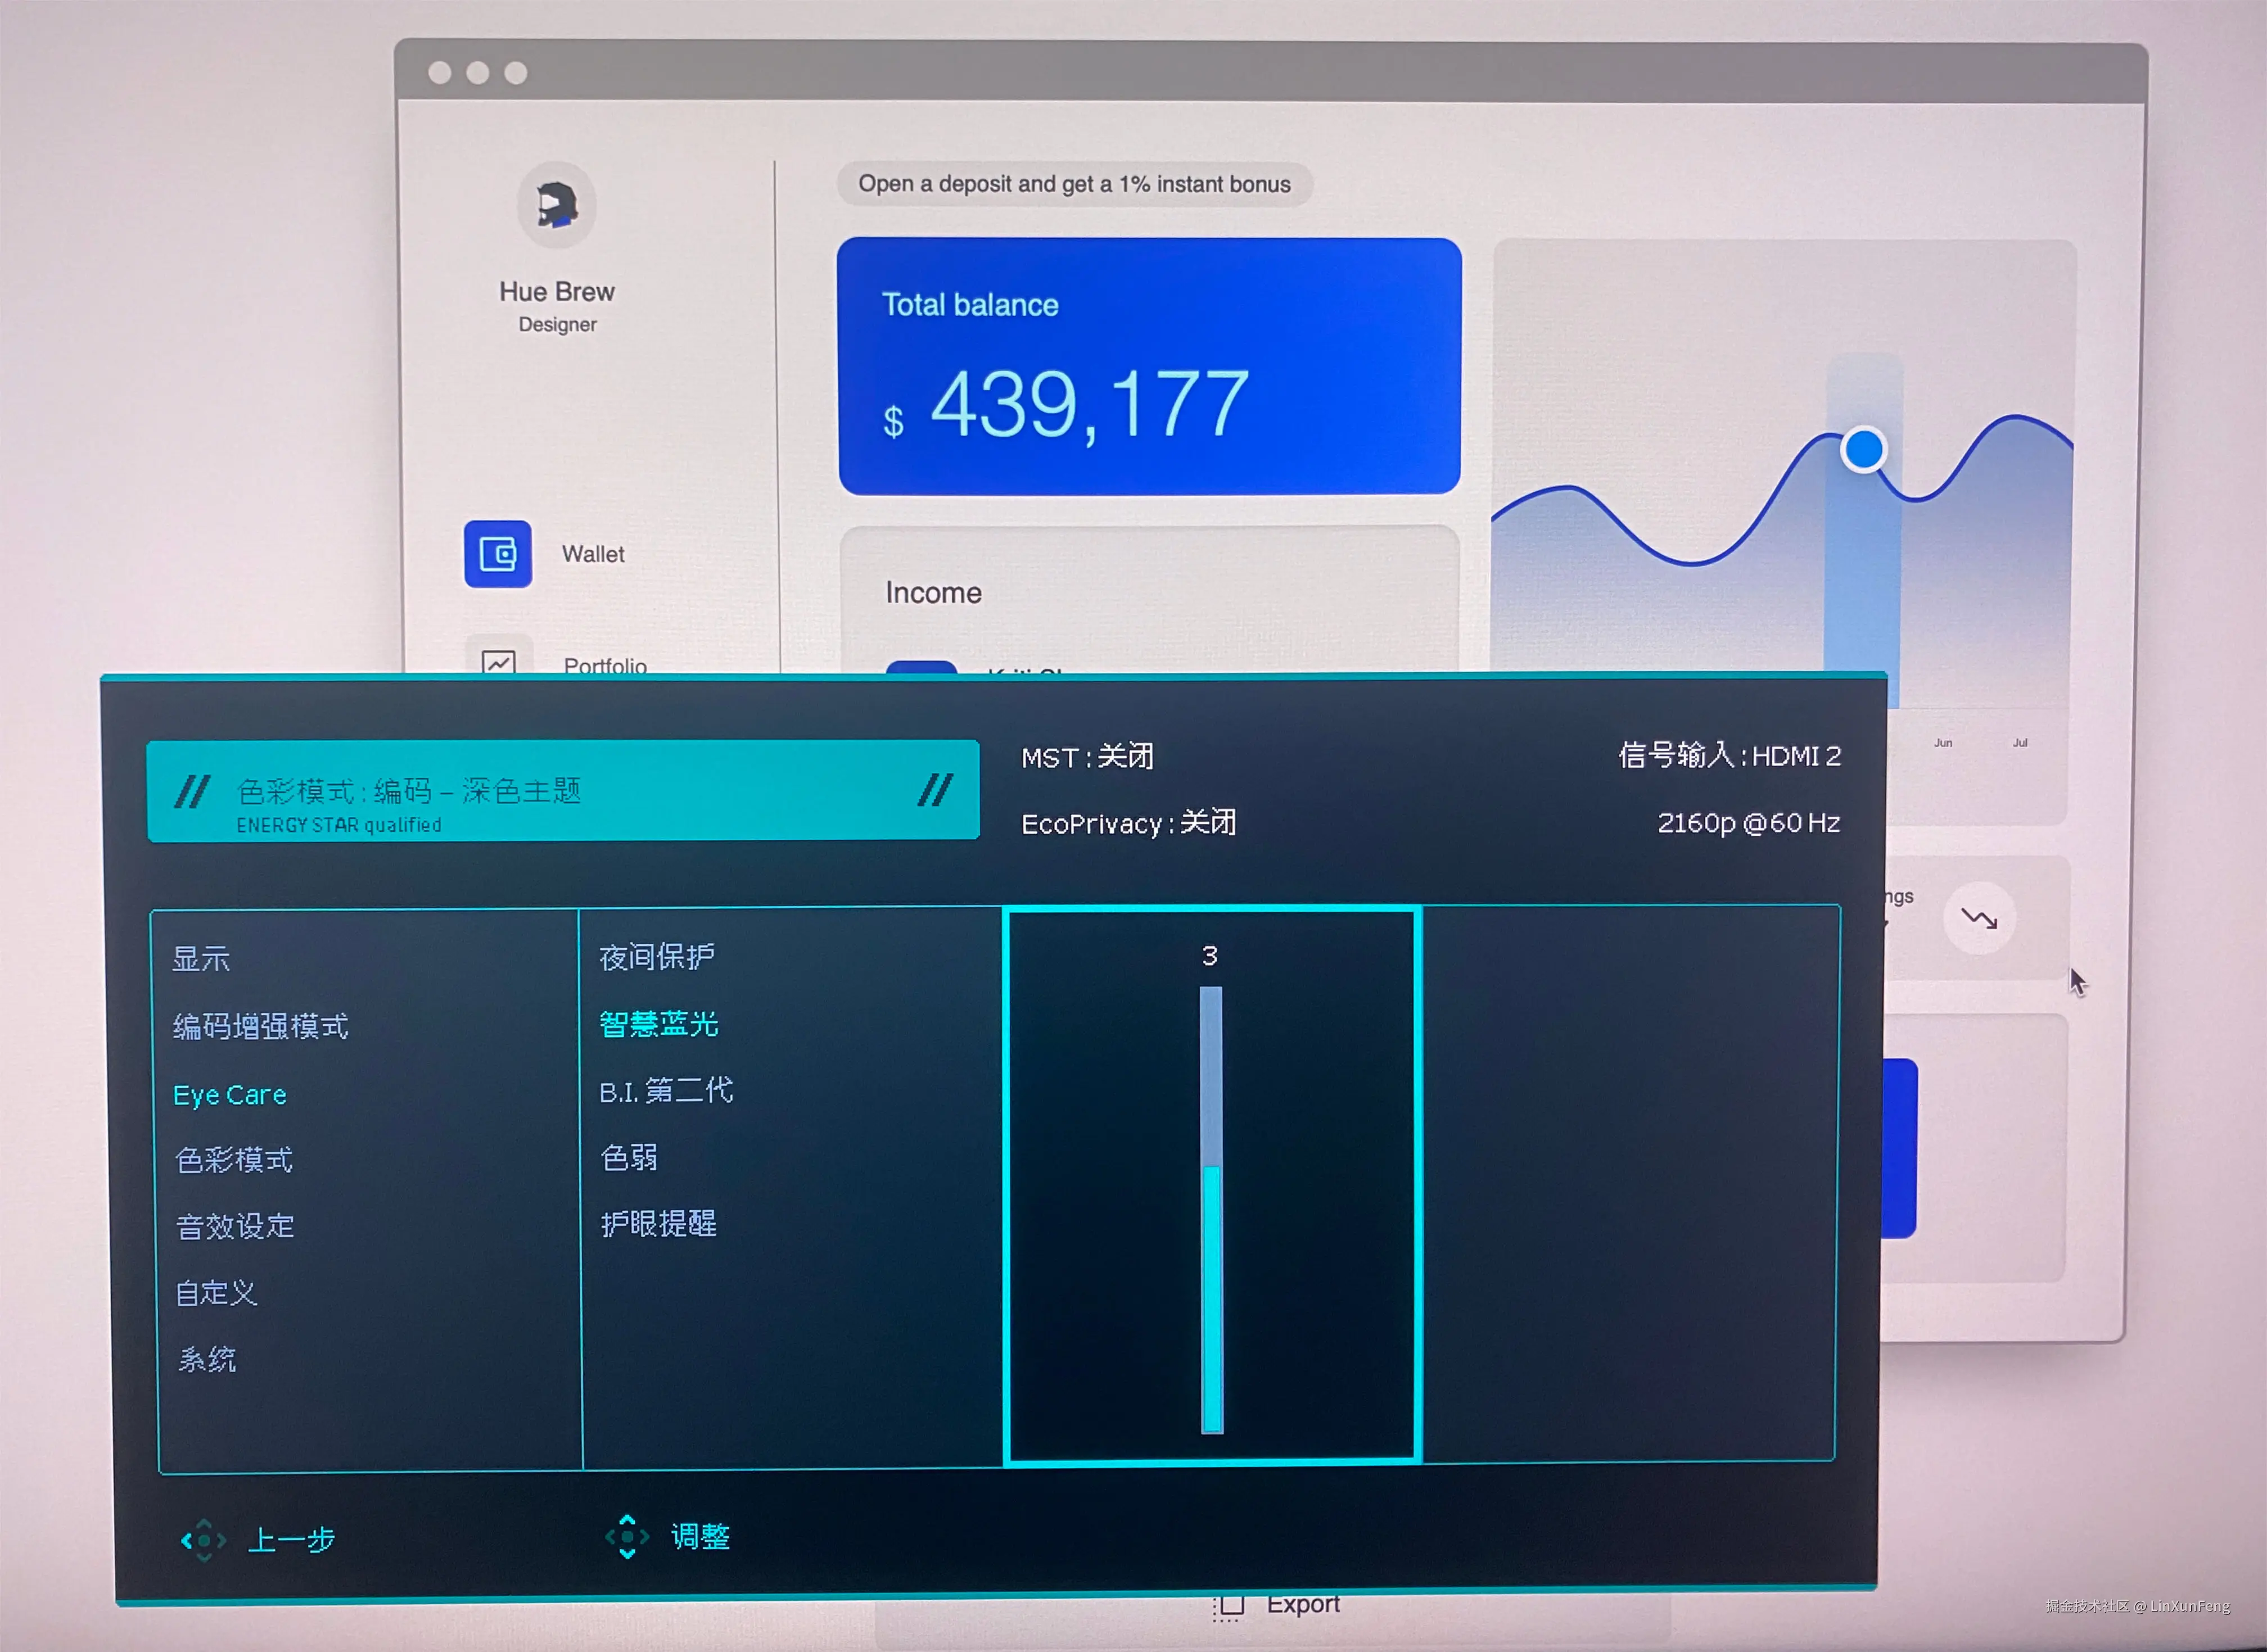Open 编码增强模式 menu item
This screenshot has width=2267, height=1652.
pyautogui.click(x=260, y=1026)
